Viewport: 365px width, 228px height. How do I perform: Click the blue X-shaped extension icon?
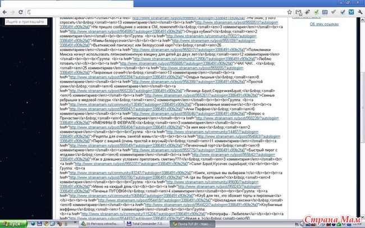coord(350,11)
